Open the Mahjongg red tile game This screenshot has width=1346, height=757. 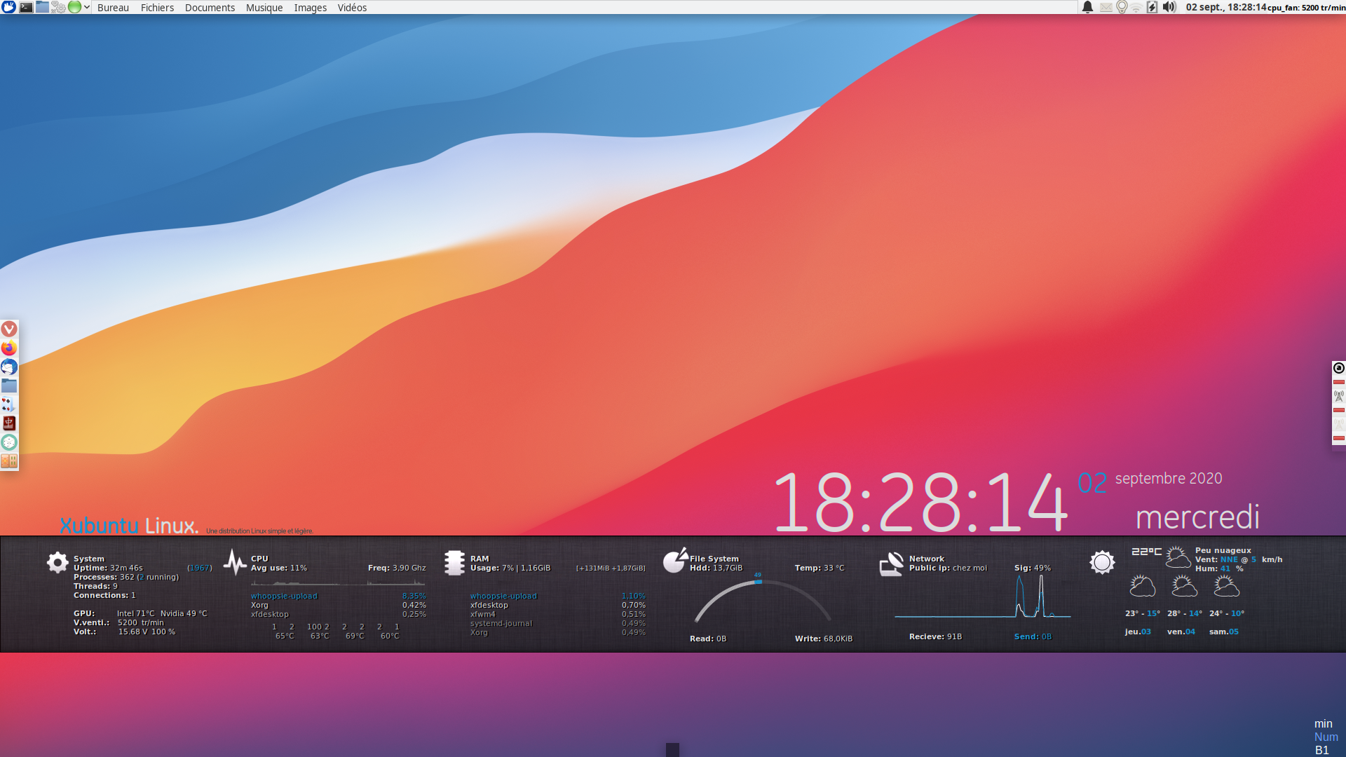(9, 423)
